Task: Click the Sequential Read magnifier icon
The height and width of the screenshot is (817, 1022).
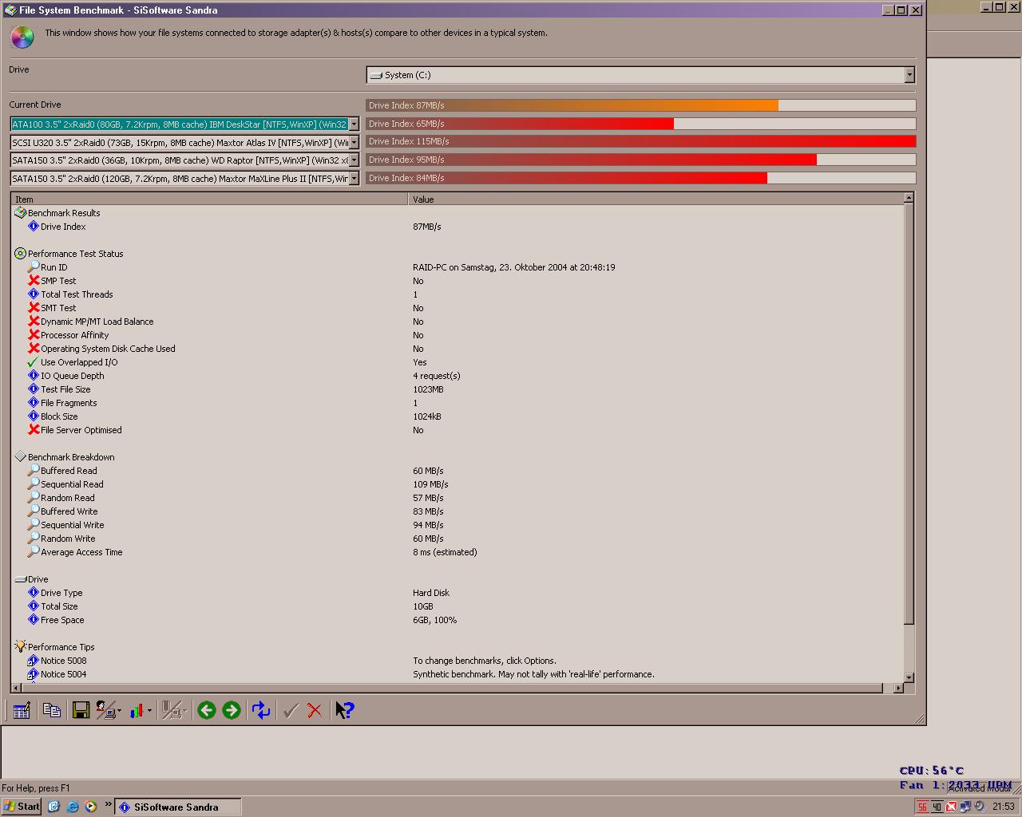Action: [34, 484]
